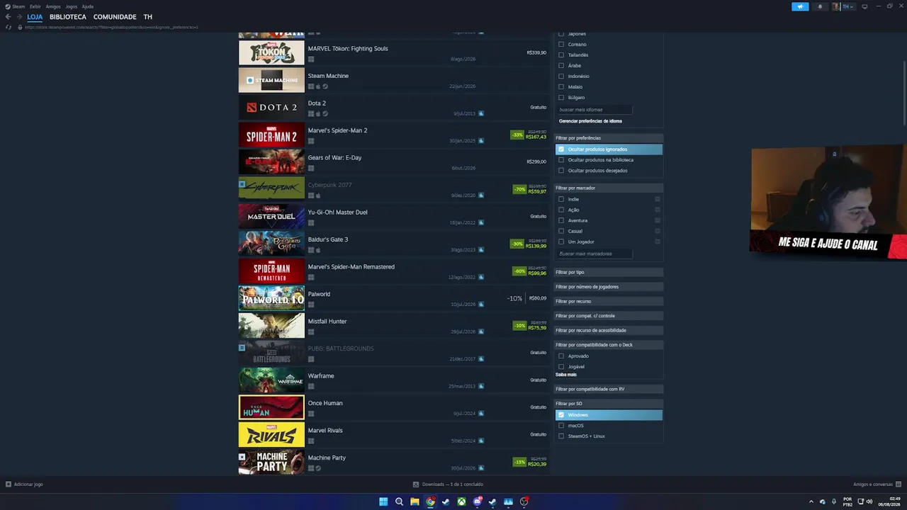The image size is (907, 510).
Task: Expand Filtrar por número de jogadores
Action: pos(609,287)
